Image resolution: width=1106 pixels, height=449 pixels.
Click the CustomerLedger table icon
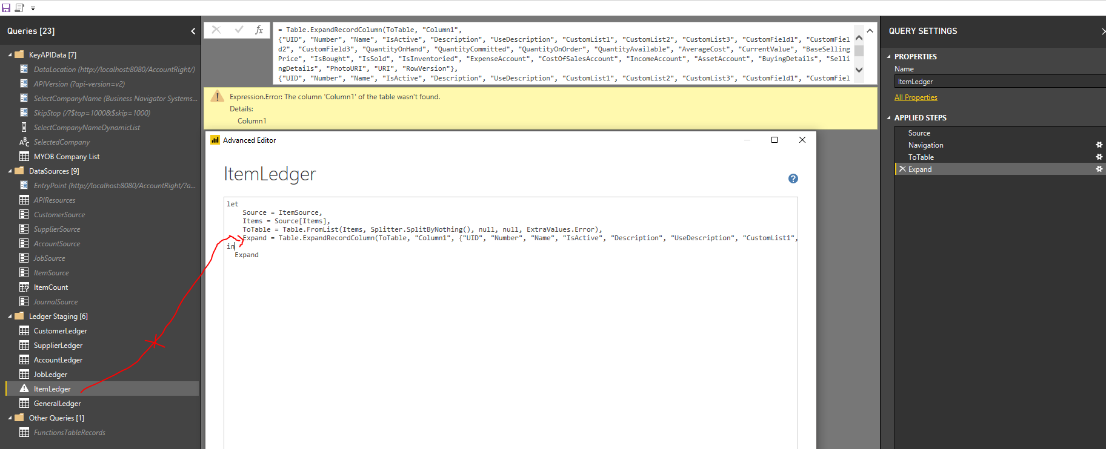click(24, 330)
